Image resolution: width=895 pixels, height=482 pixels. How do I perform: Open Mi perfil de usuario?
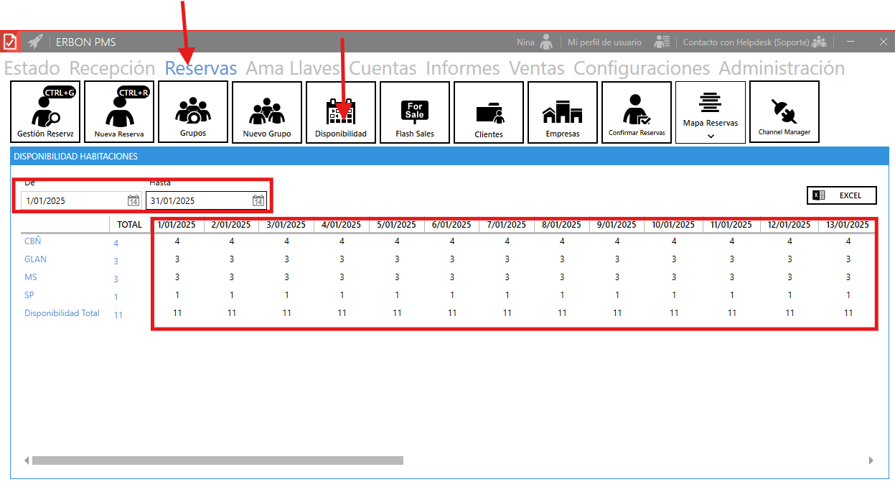click(604, 42)
